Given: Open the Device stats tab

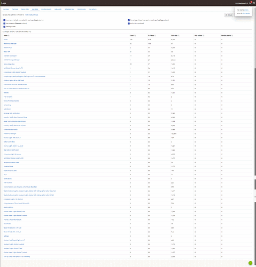Looking at the screenshot, I should [x=25, y=9].
